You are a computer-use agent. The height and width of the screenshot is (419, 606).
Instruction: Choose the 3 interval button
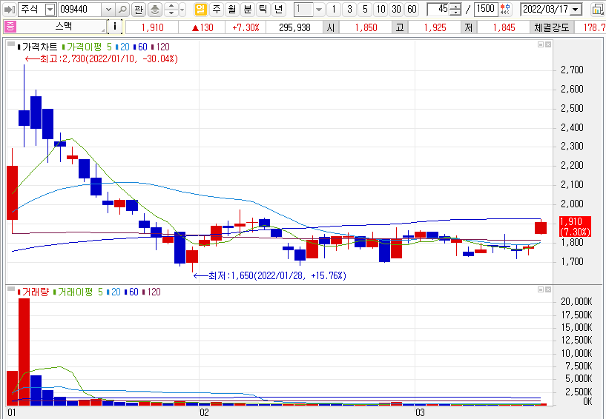pyautogui.click(x=349, y=10)
